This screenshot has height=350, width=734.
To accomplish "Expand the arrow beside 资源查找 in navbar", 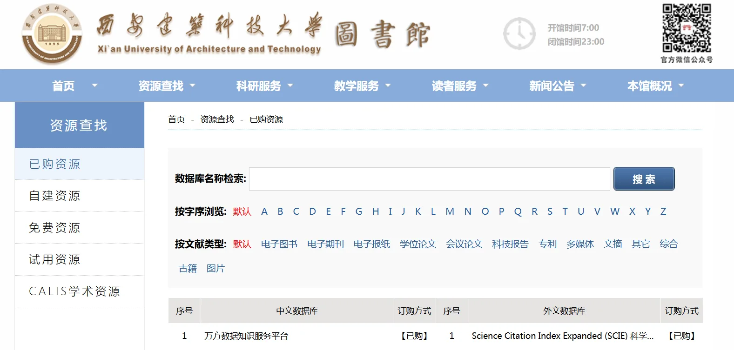I will (193, 86).
